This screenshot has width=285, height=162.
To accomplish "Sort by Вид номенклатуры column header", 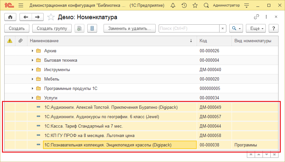I will tap(255, 41).
